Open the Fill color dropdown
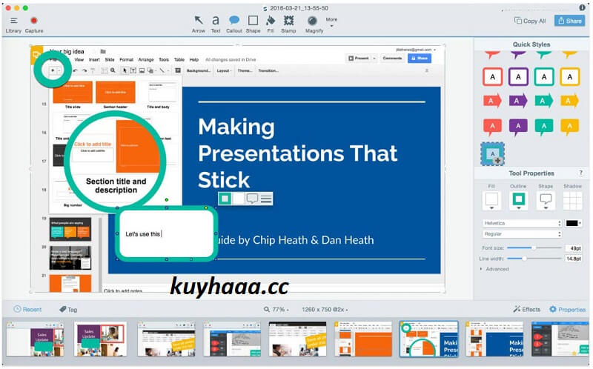Screen dimensions: 593x369 coord(491,200)
